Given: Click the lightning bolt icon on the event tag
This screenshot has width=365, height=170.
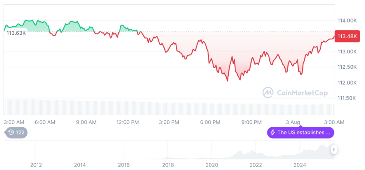Looking at the screenshot, I should click(272, 133).
